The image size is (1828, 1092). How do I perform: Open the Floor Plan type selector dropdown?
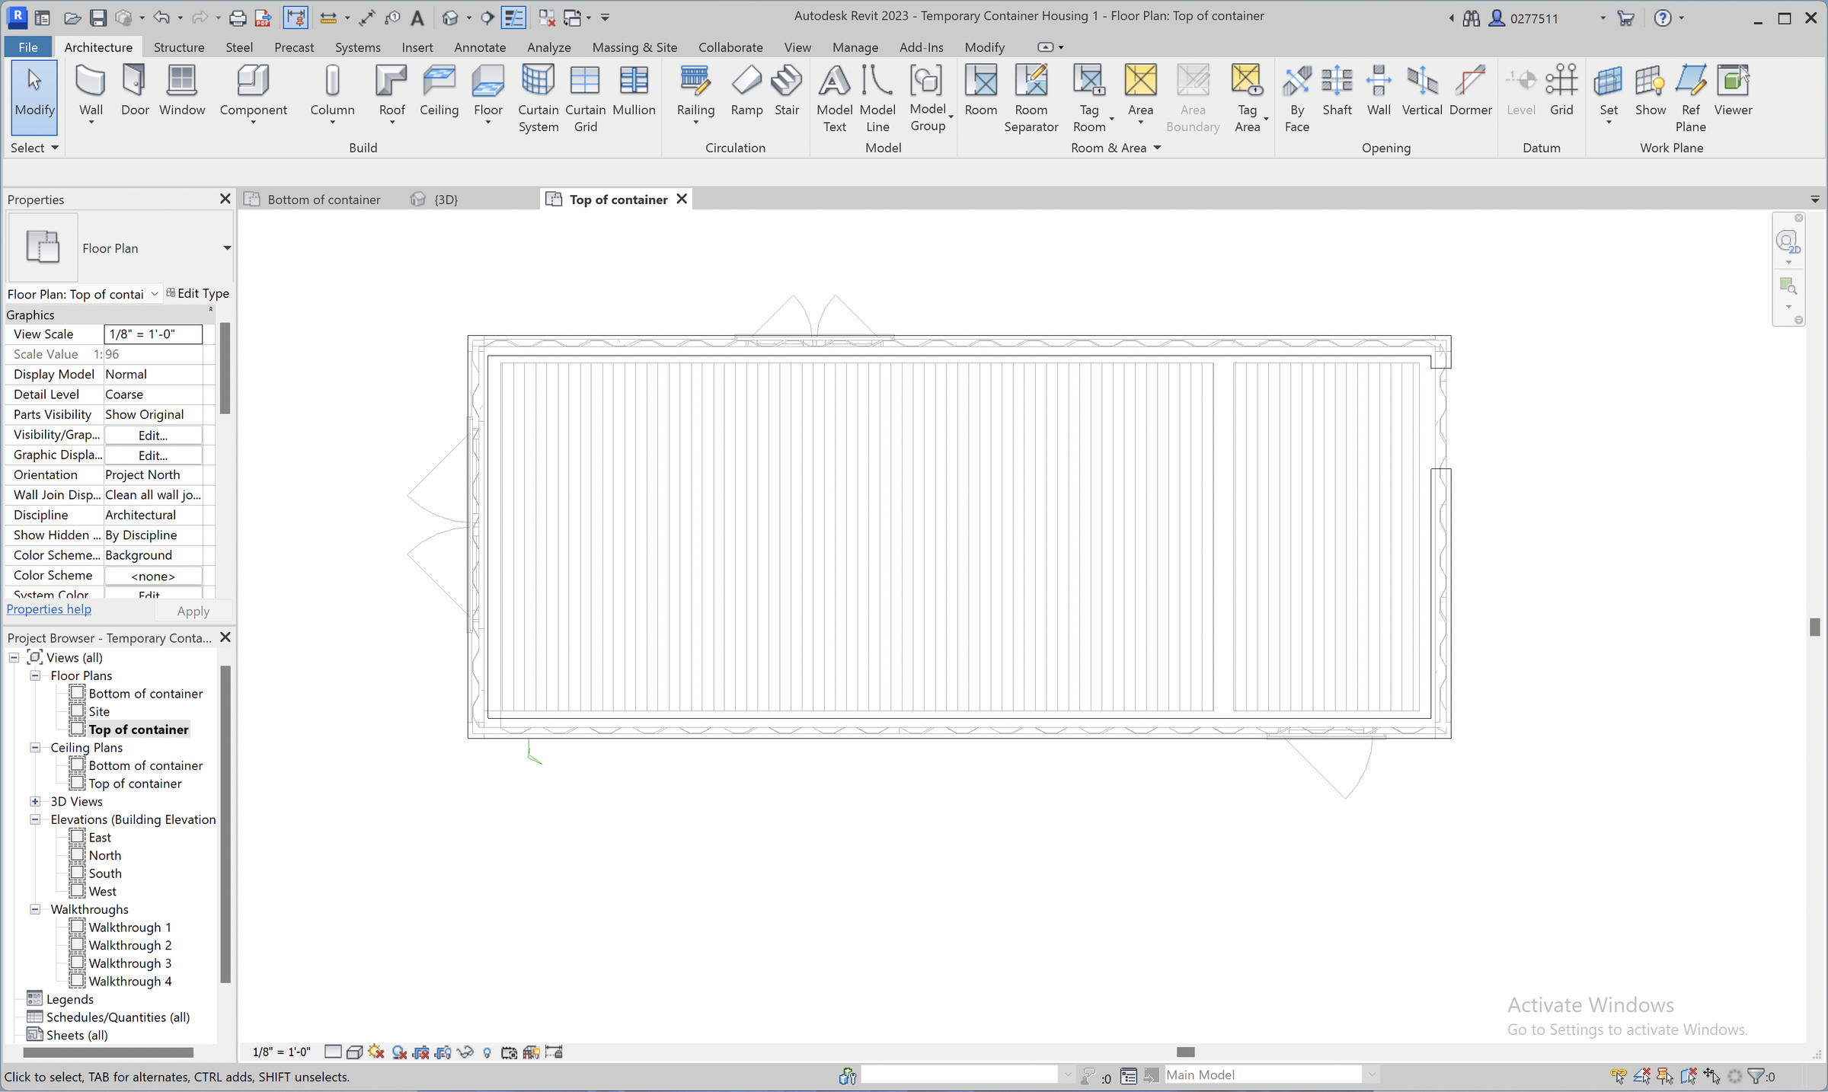(227, 248)
